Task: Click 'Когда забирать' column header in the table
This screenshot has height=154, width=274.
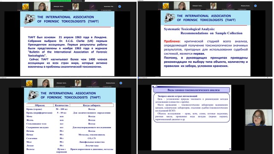Action: pos(92,105)
